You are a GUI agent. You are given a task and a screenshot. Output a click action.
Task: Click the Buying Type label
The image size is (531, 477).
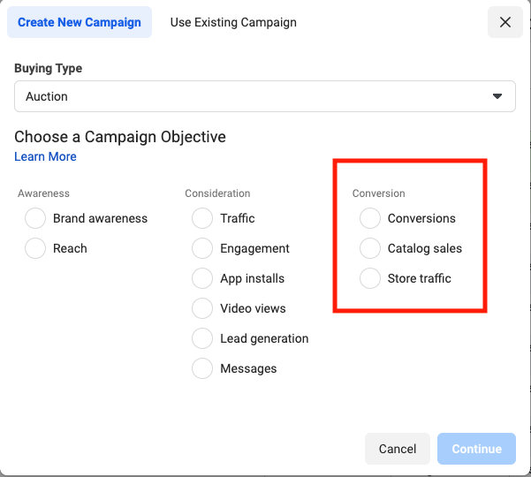48,68
